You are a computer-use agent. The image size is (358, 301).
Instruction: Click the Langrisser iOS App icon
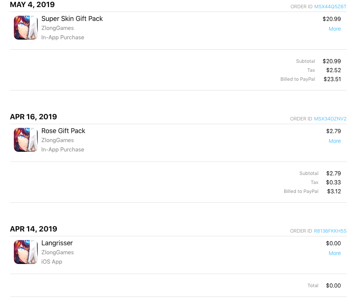[x=25, y=252]
